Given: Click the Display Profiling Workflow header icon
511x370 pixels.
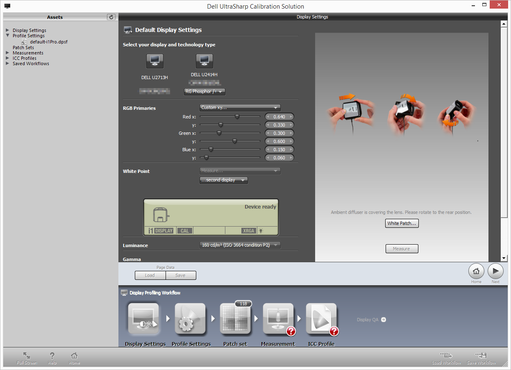Looking at the screenshot, I should (124, 293).
